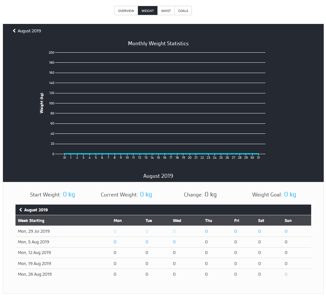Click Saturday's value in the 19 Aug week
This screenshot has width=326, height=296.
260,263
